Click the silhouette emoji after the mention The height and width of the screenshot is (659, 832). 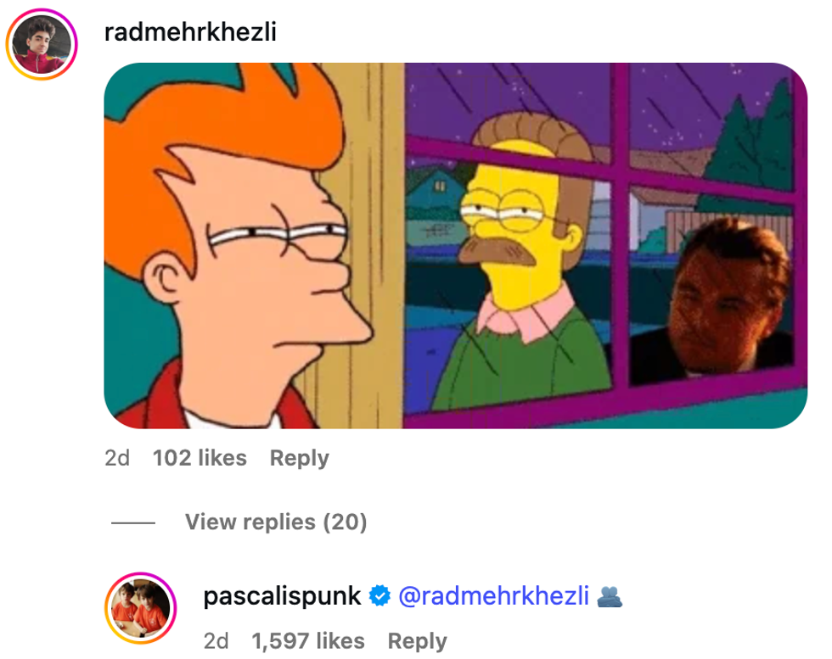pyautogui.click(x=610, y=596)
